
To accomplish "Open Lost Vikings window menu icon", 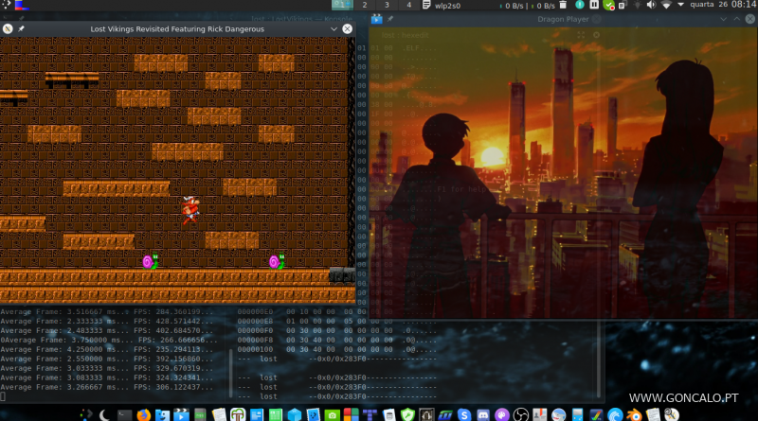I will [x=8, y=29].
